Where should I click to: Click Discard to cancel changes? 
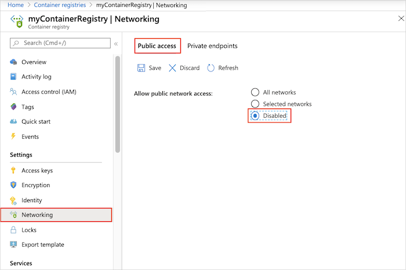(184, 68)
